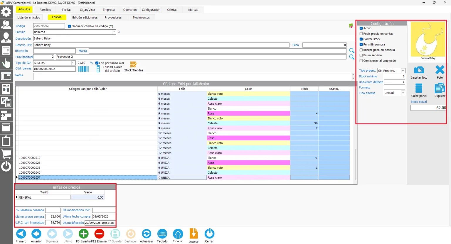
Task: Click the Cód. barras input field
Action: [x=54, y=69]
